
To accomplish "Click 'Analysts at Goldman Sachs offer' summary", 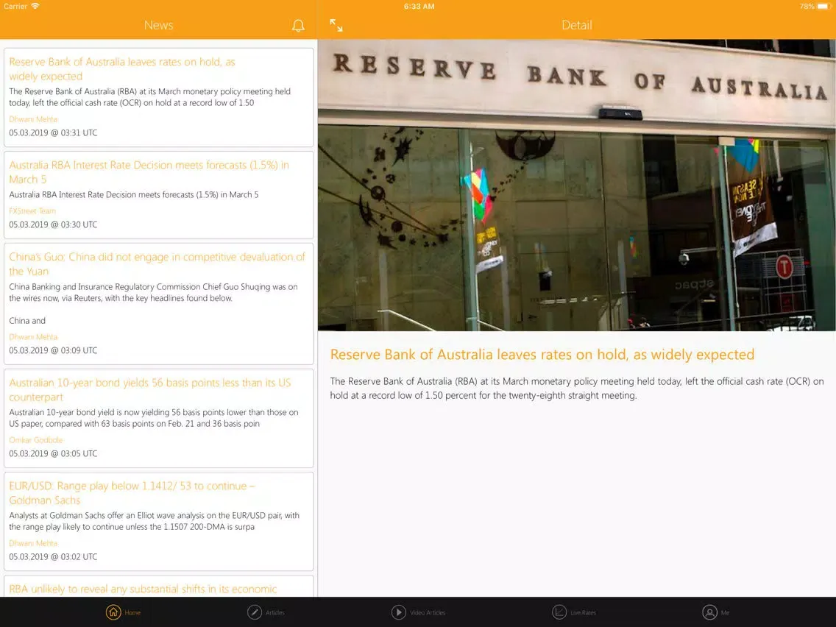I will point(154,521).
